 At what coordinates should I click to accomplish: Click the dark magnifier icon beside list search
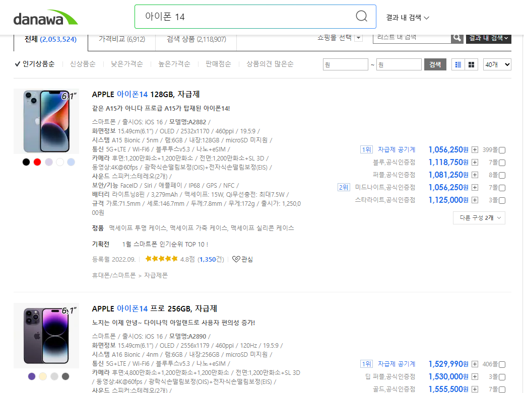(457, 38)
